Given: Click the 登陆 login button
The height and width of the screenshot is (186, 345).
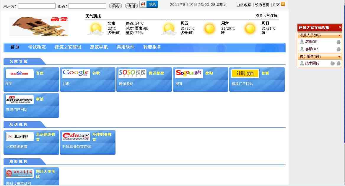Looking at the screenshot, I should coord(115,6).
